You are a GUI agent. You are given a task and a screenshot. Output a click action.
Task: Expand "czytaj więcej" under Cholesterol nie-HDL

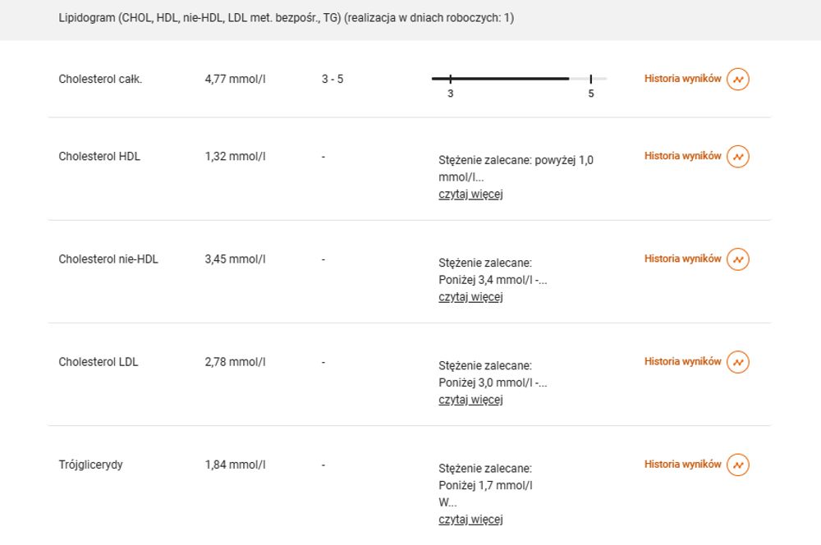click(x=470, y=297)
